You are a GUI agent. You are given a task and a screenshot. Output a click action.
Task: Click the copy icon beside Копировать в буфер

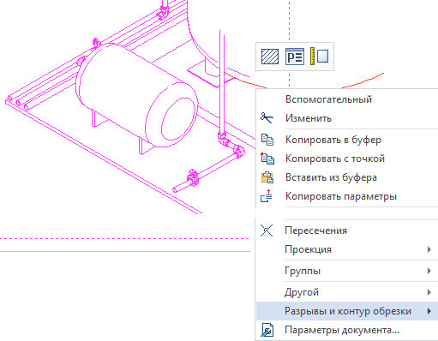tap(267, 140)
